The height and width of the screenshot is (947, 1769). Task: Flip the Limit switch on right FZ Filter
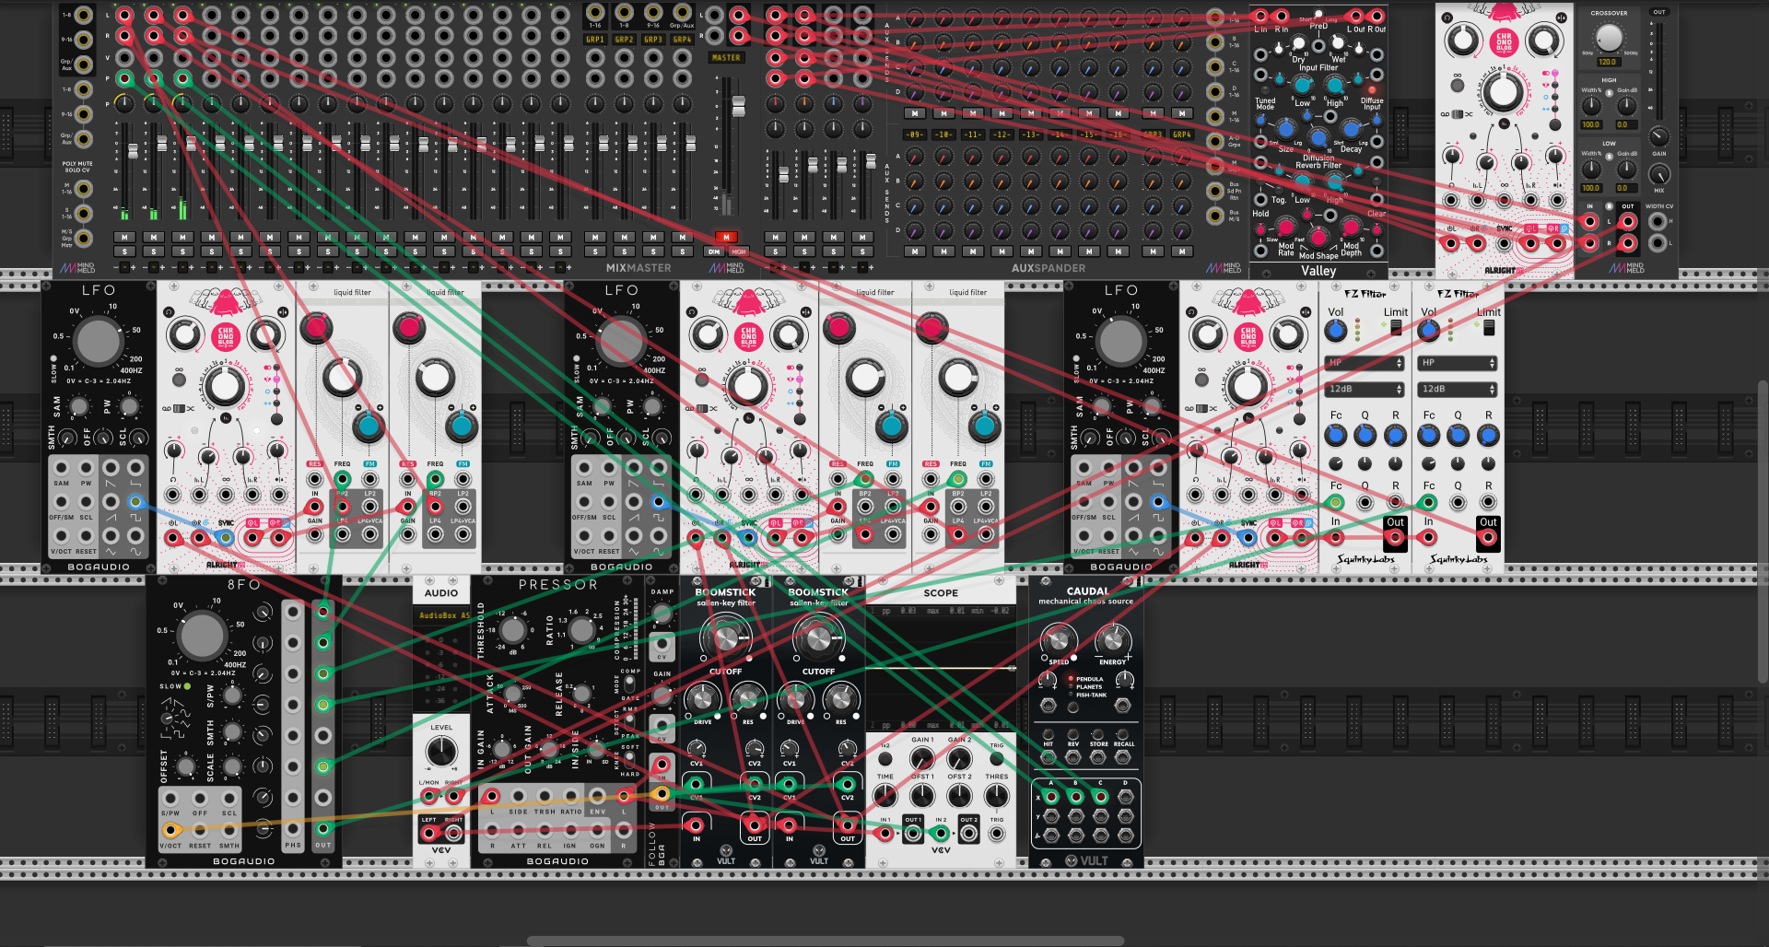(x=1489, y=328)
